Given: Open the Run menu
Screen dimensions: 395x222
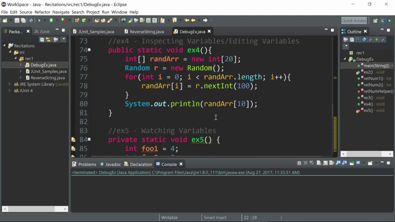Looking at the screenshot, I should click(105, 12).
